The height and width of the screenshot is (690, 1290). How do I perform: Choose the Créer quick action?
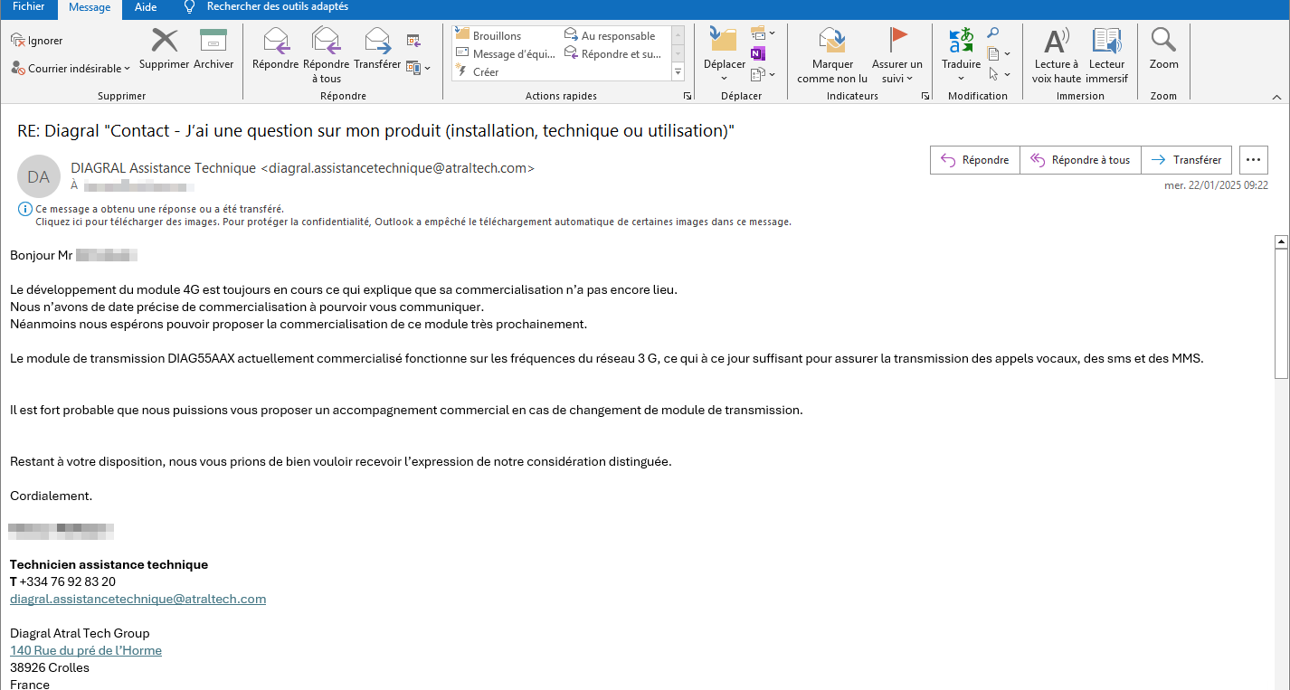(477, 71)
